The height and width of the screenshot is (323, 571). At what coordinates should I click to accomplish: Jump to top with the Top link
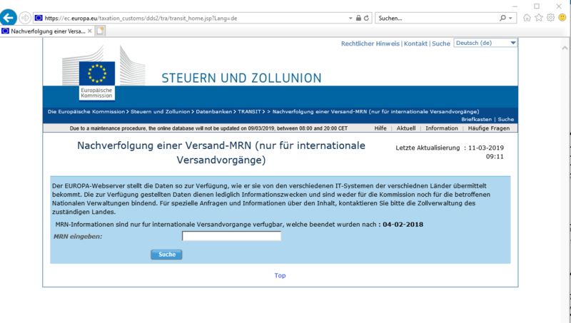280,276
